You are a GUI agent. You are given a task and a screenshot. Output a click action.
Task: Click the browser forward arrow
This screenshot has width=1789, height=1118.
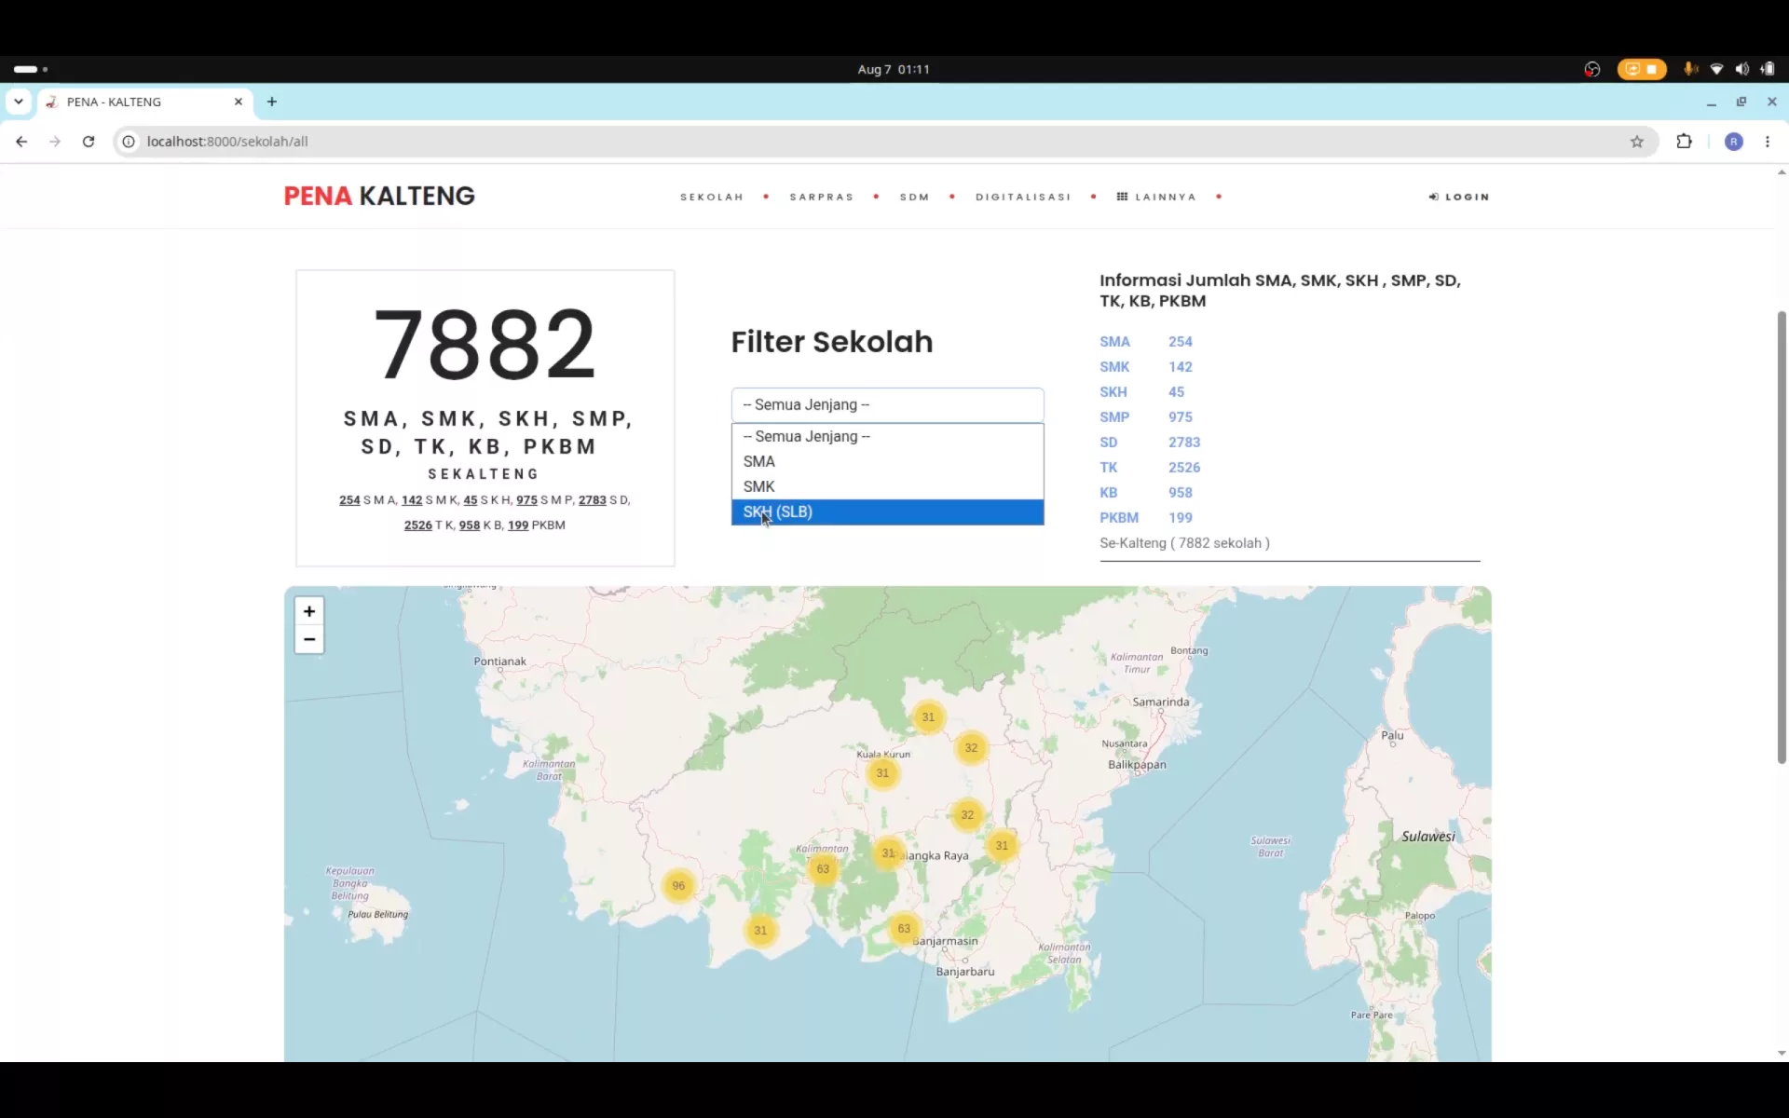click(x=55, y=142)
